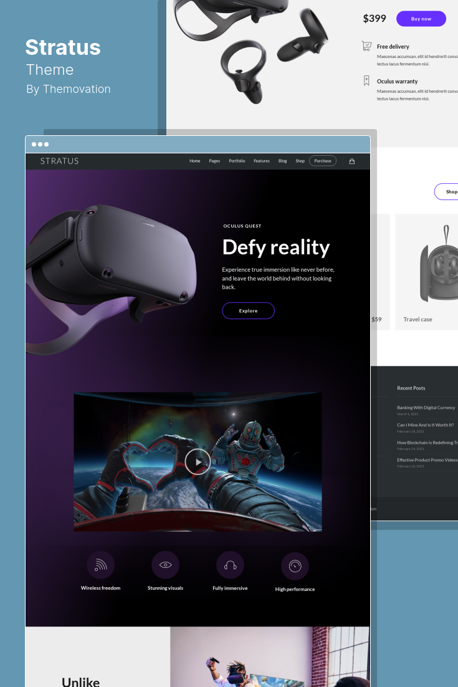Image resolution: width=458 pixels, height=687 pixels.
Task: Click the Stratus title text
Action: coord(63,47)
